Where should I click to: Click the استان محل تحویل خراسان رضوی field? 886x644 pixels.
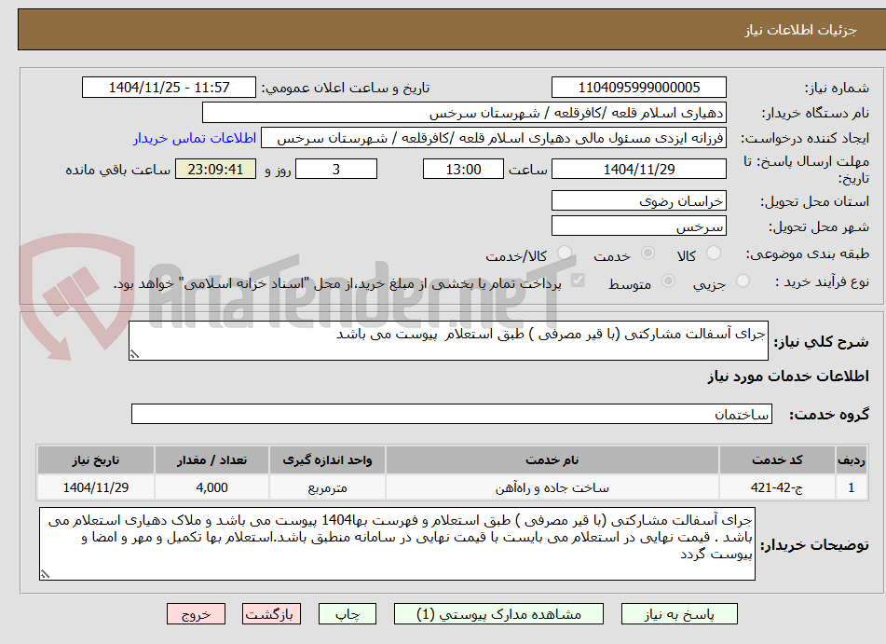(x=638, y=200)
